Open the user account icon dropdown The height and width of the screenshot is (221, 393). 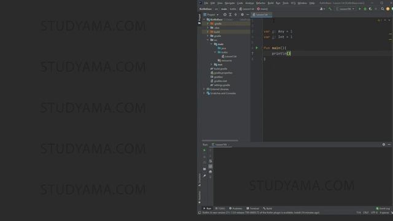point(322,9)
